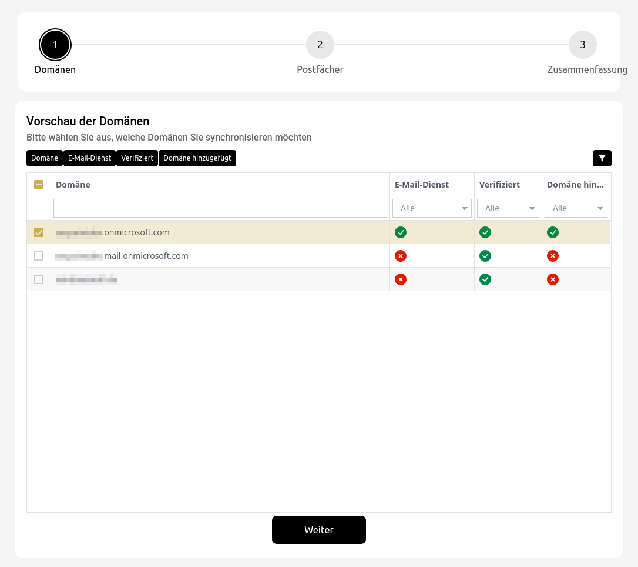Open the Verifiziert filter dropdown

(x=508, y=208)
